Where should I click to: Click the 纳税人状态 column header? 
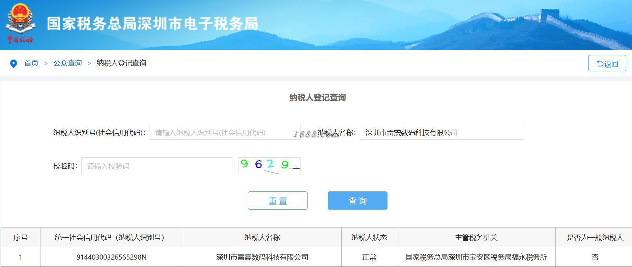pyautogui.click(x=369, y=237)
